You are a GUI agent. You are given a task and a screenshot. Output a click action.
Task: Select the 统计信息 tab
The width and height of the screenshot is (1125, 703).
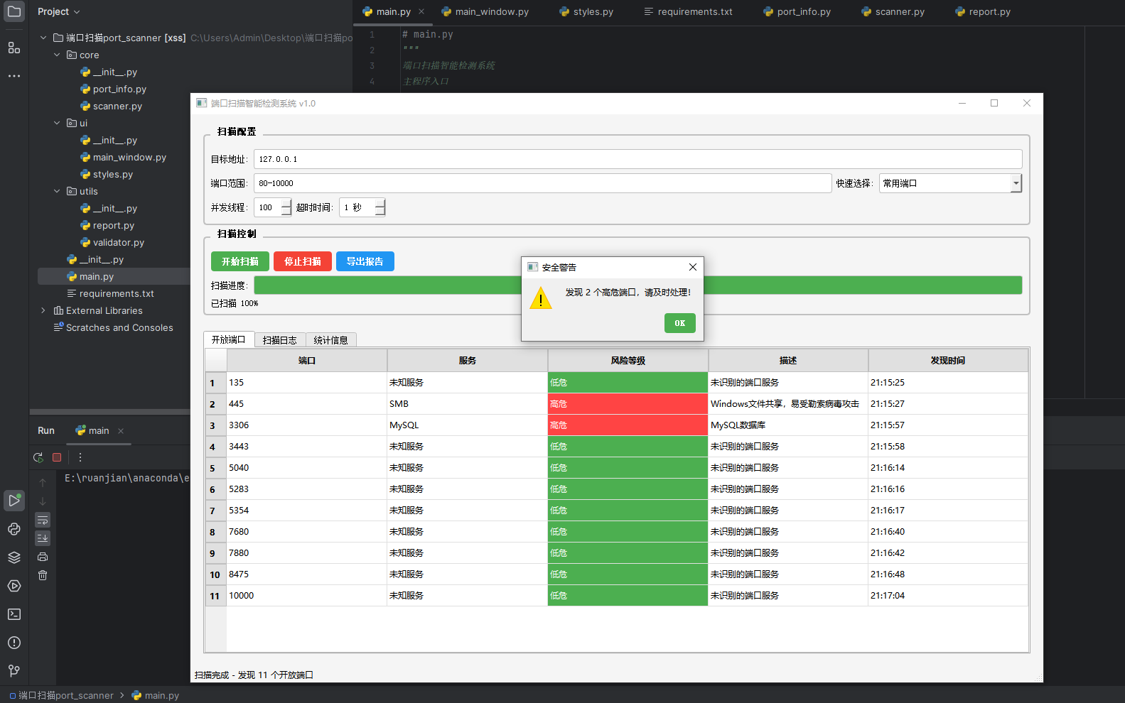(331, 340)
